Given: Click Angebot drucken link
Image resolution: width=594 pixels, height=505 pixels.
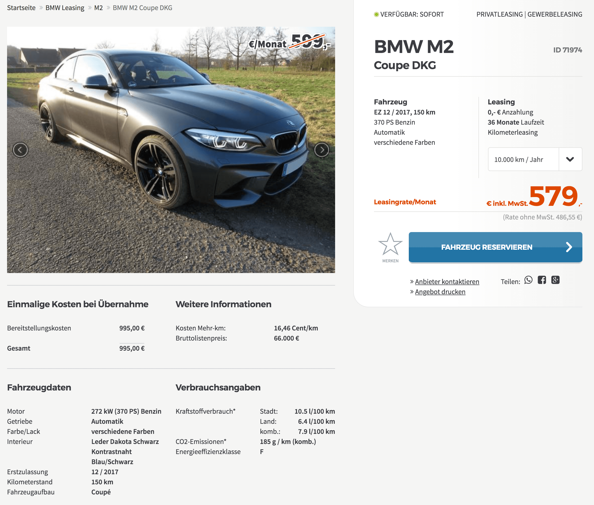Looking at the screenshot, I should point(440,292).
